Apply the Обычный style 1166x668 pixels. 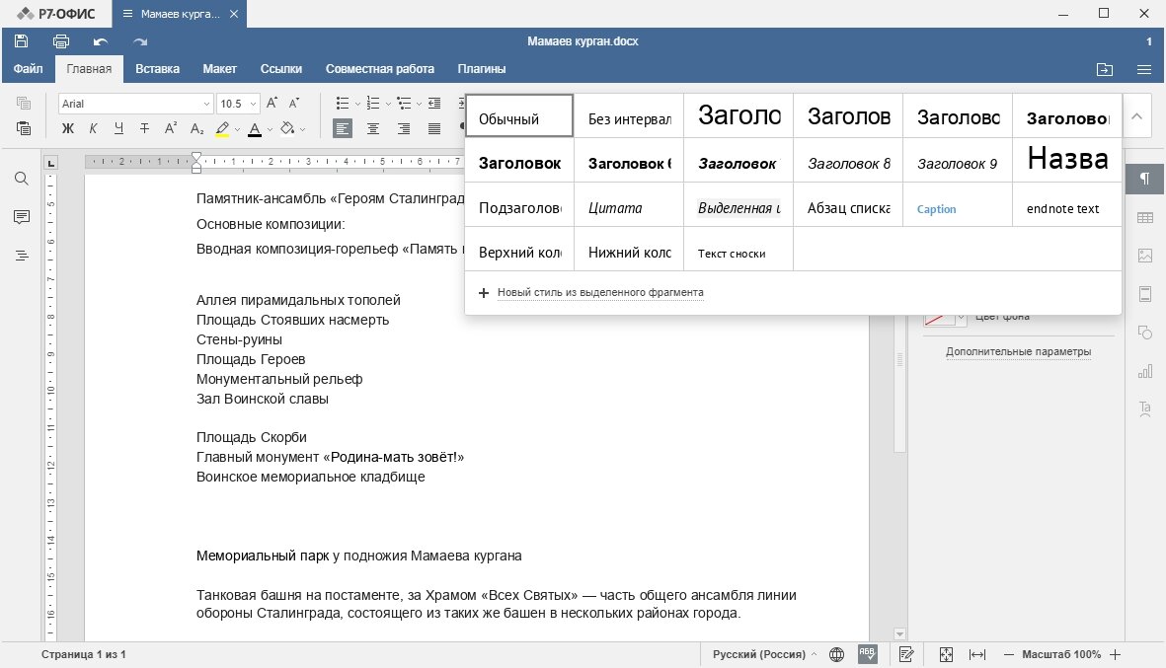pos(519,115)
